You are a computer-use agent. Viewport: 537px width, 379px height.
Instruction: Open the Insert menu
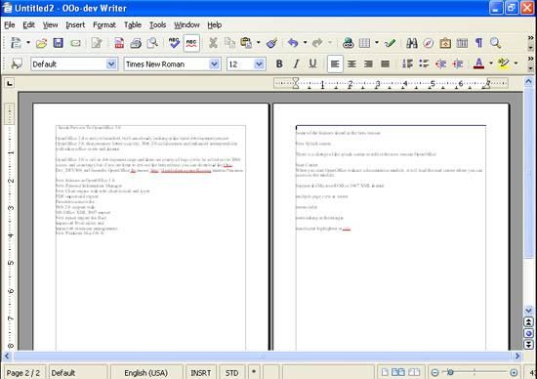75,25
